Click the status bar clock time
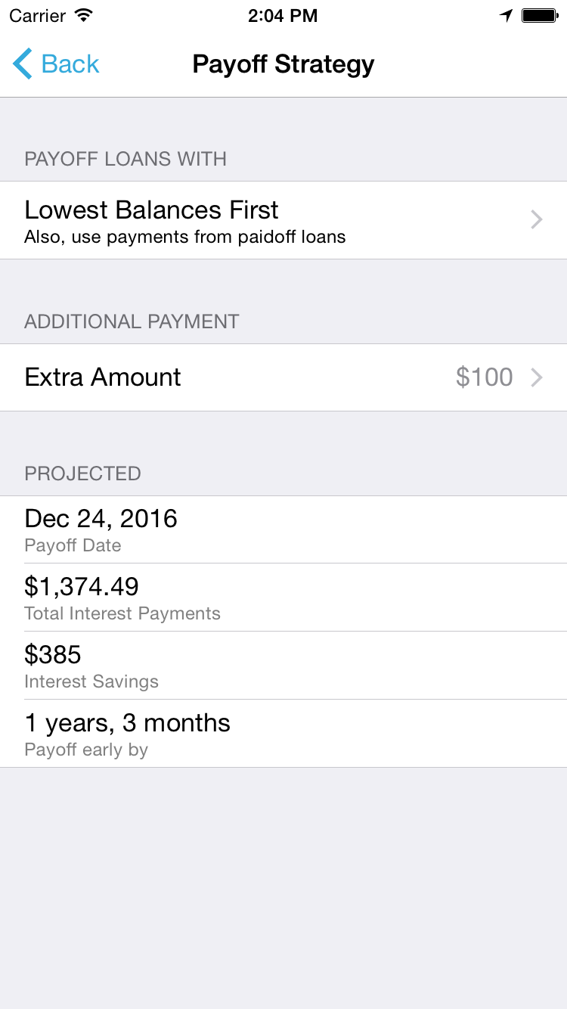 283,16
